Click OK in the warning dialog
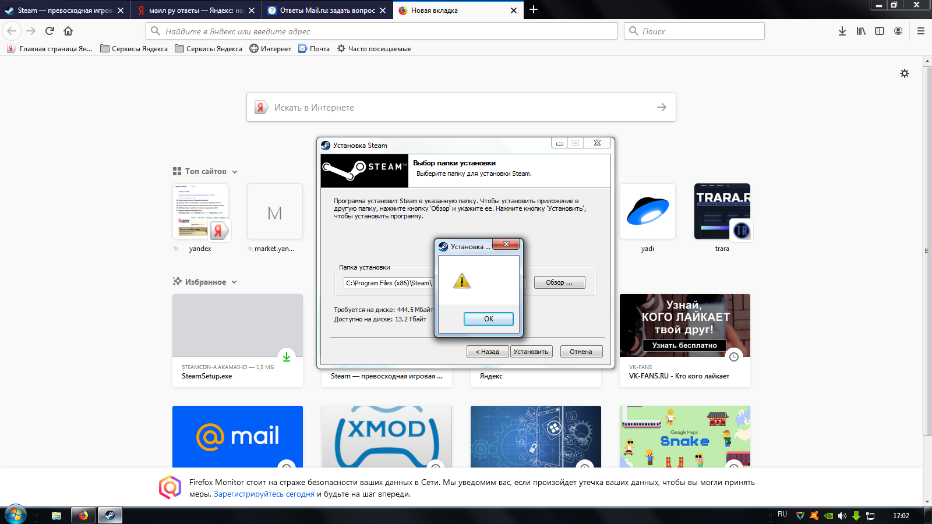 coord(488,319)
